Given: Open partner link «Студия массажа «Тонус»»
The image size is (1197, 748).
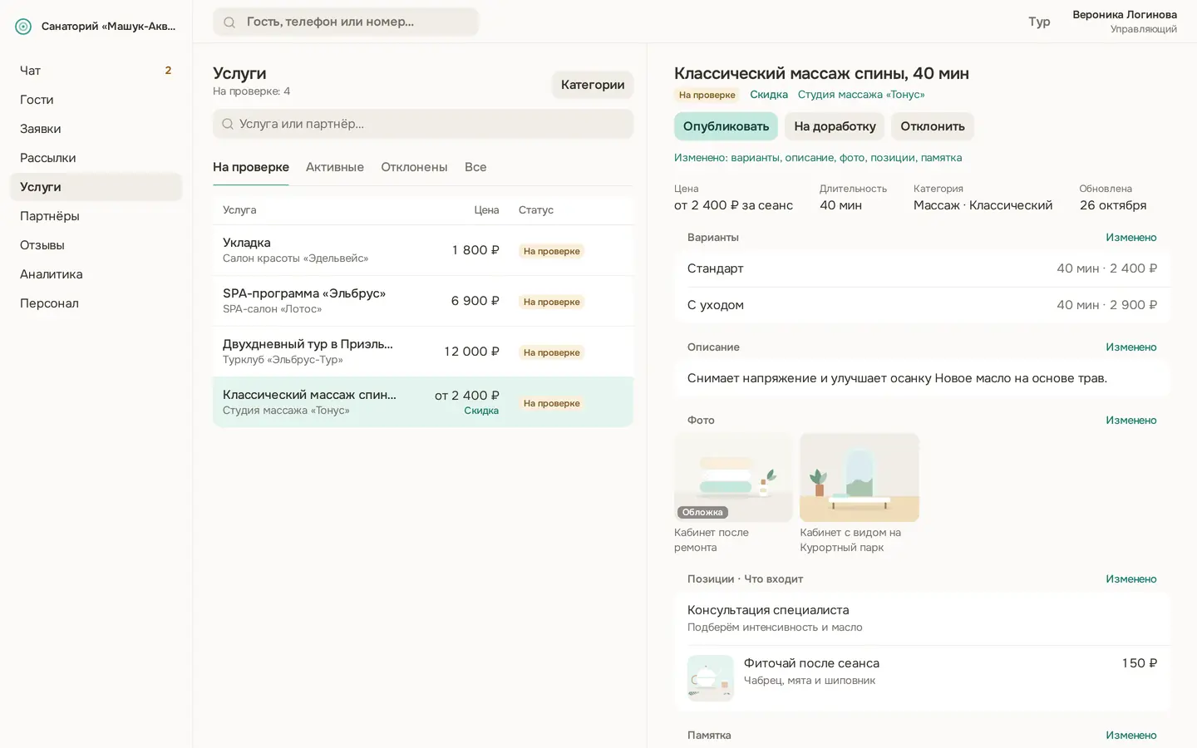Looking at the screenshot, I should (x=861, y=95).
